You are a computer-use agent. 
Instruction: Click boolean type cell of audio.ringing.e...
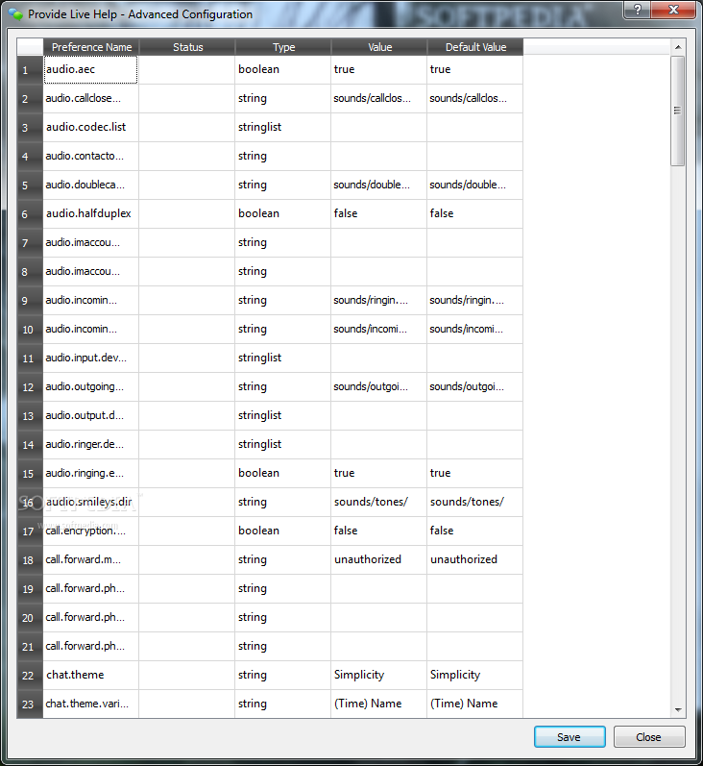[x=283, y=473]
